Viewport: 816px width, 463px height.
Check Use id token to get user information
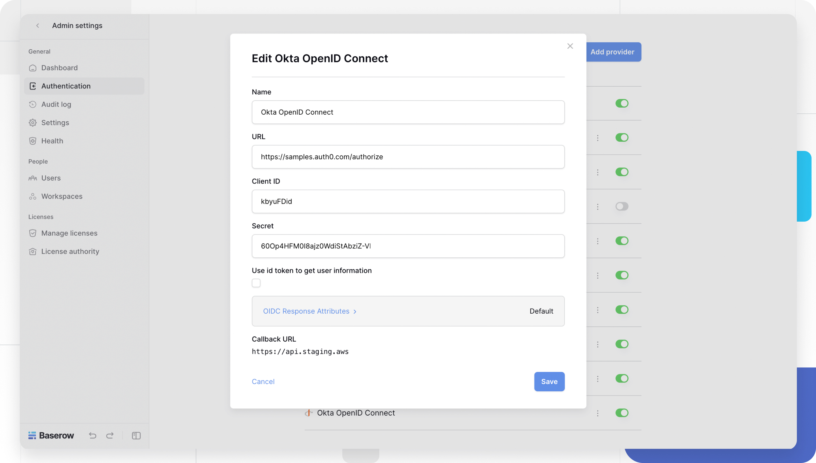(256, 283)
